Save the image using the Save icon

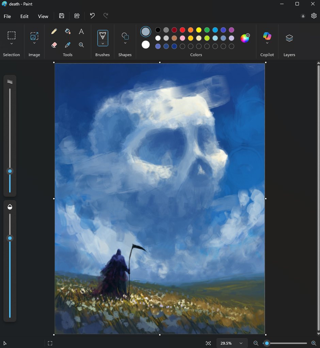62,16
